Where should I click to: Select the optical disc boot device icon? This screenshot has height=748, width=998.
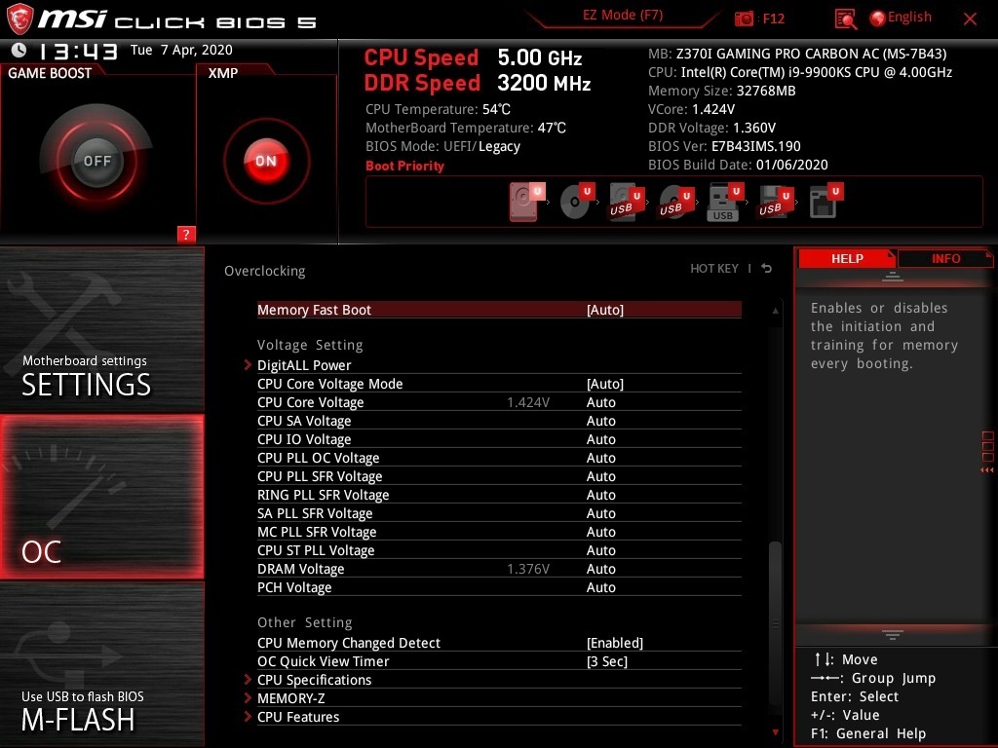click(x=577, y=202)
